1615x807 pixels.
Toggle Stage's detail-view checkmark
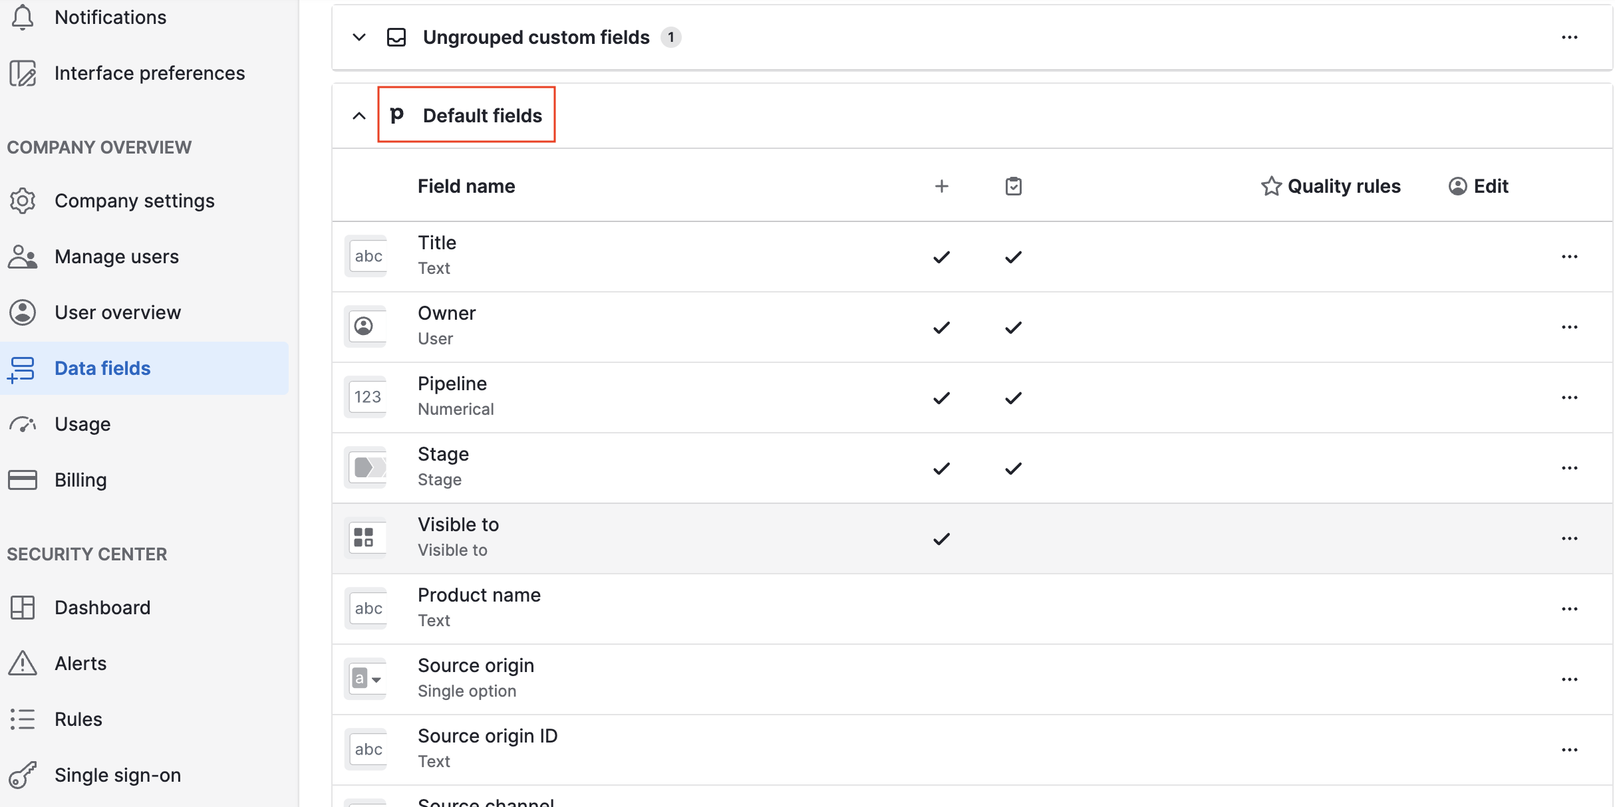point(1014,469)
